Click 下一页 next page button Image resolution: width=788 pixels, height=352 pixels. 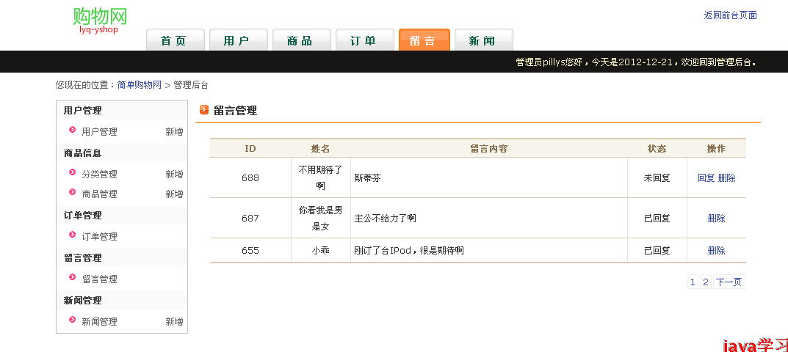pos(729,282)
